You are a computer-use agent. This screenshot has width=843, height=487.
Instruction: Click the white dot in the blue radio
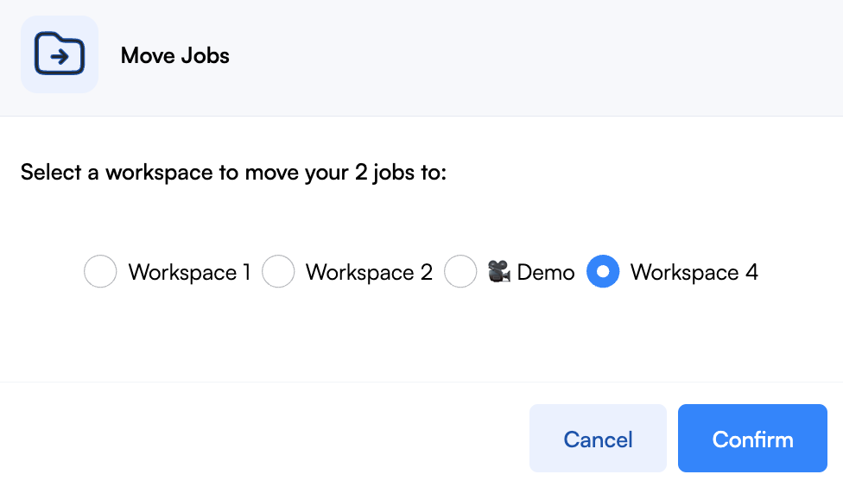tap(603, 271)
